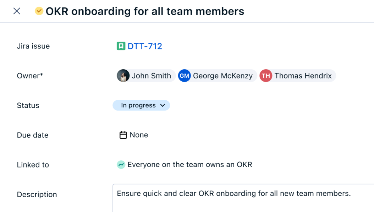Click the green Jira bookmark icon

[121, 46]
